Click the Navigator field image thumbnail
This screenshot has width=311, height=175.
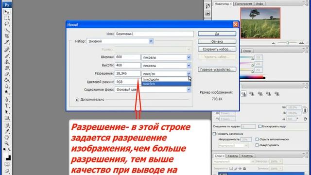pos(260,23)
